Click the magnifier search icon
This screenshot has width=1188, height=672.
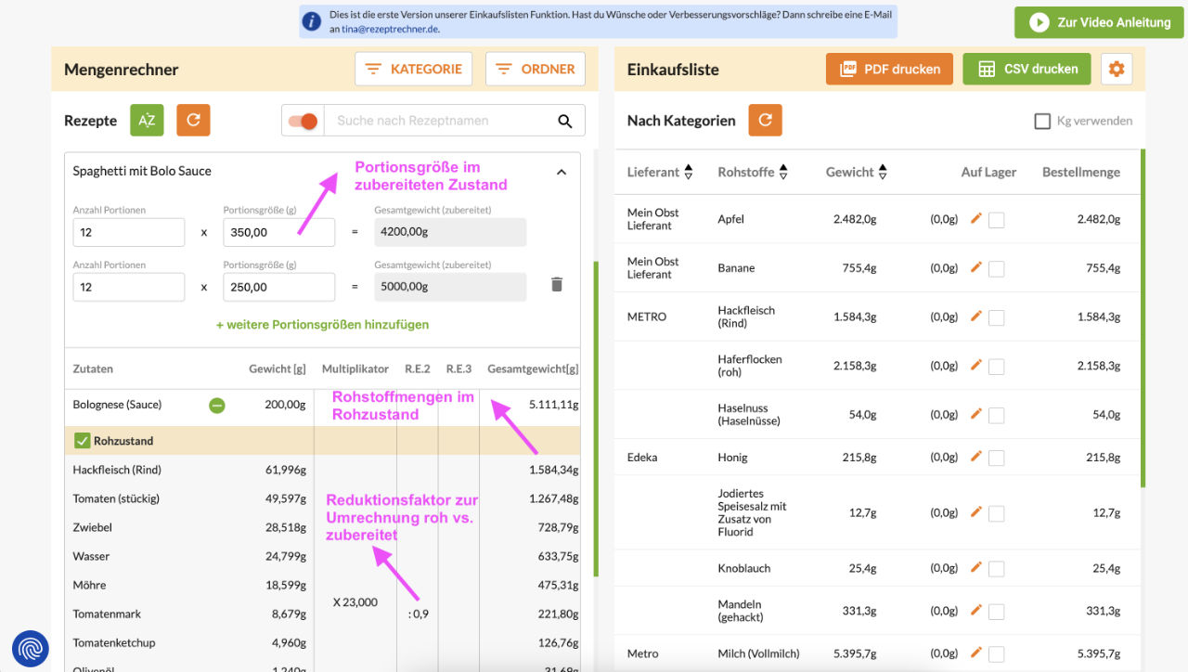[x=564, y=121]
